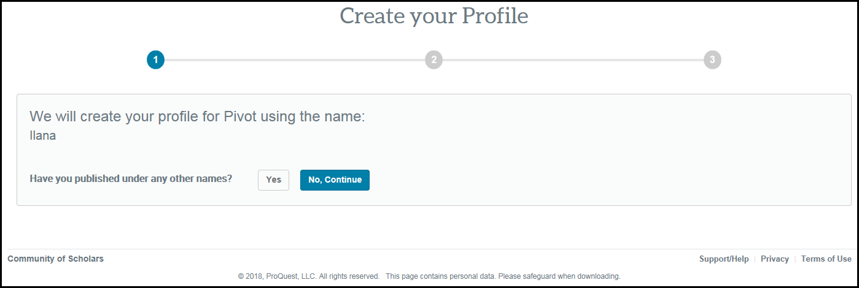Click the step 1 circle indicator
Screen dimensions: 859x288
click(x=155, y=60)
